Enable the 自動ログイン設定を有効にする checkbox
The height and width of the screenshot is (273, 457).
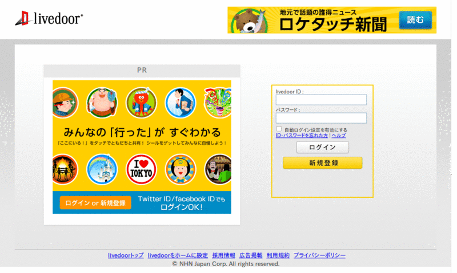[279, 129]
